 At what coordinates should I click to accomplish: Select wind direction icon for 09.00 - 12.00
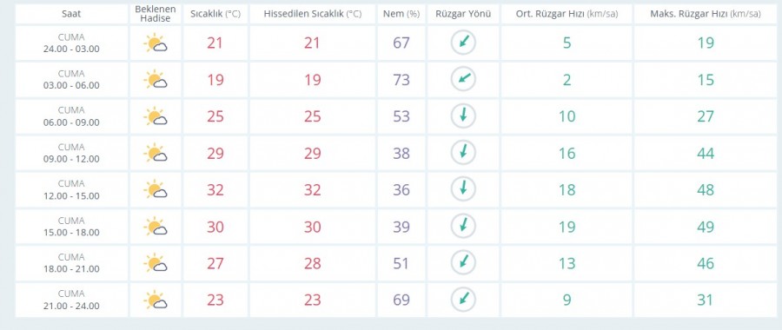point(463,153)
